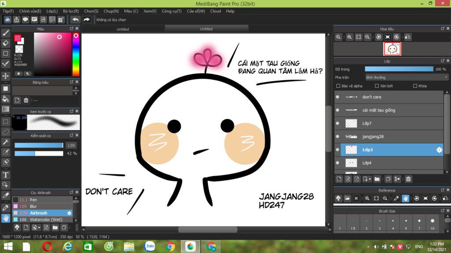
Task: Hide the don't care layer
Action: [337, 97]
